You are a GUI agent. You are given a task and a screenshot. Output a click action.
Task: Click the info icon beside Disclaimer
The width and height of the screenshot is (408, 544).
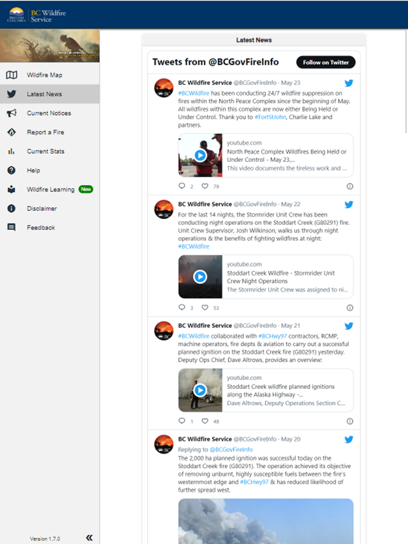pyautogui.click(x=12, y=209)
